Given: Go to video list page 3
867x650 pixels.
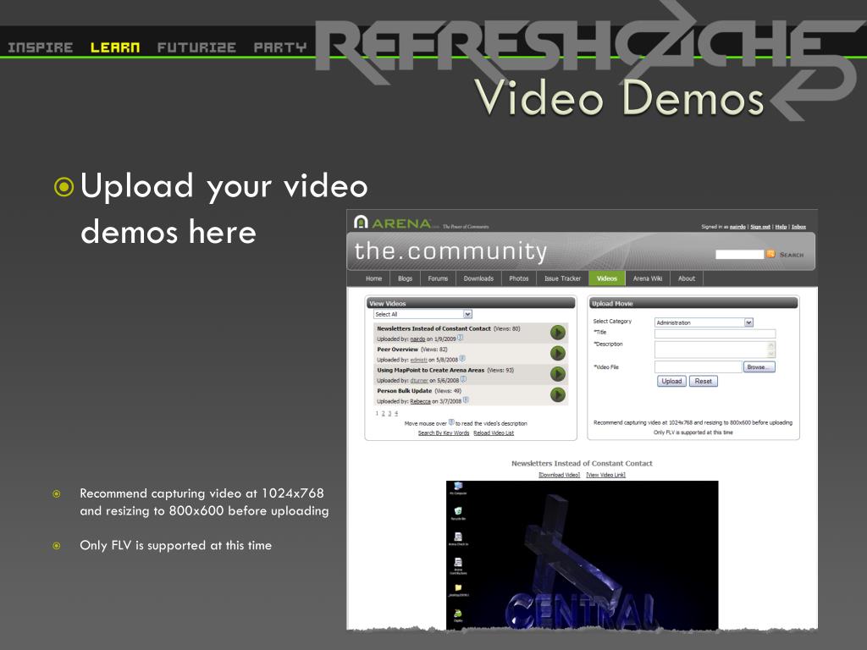Looking at the screenshot, I should click(389, 413).
